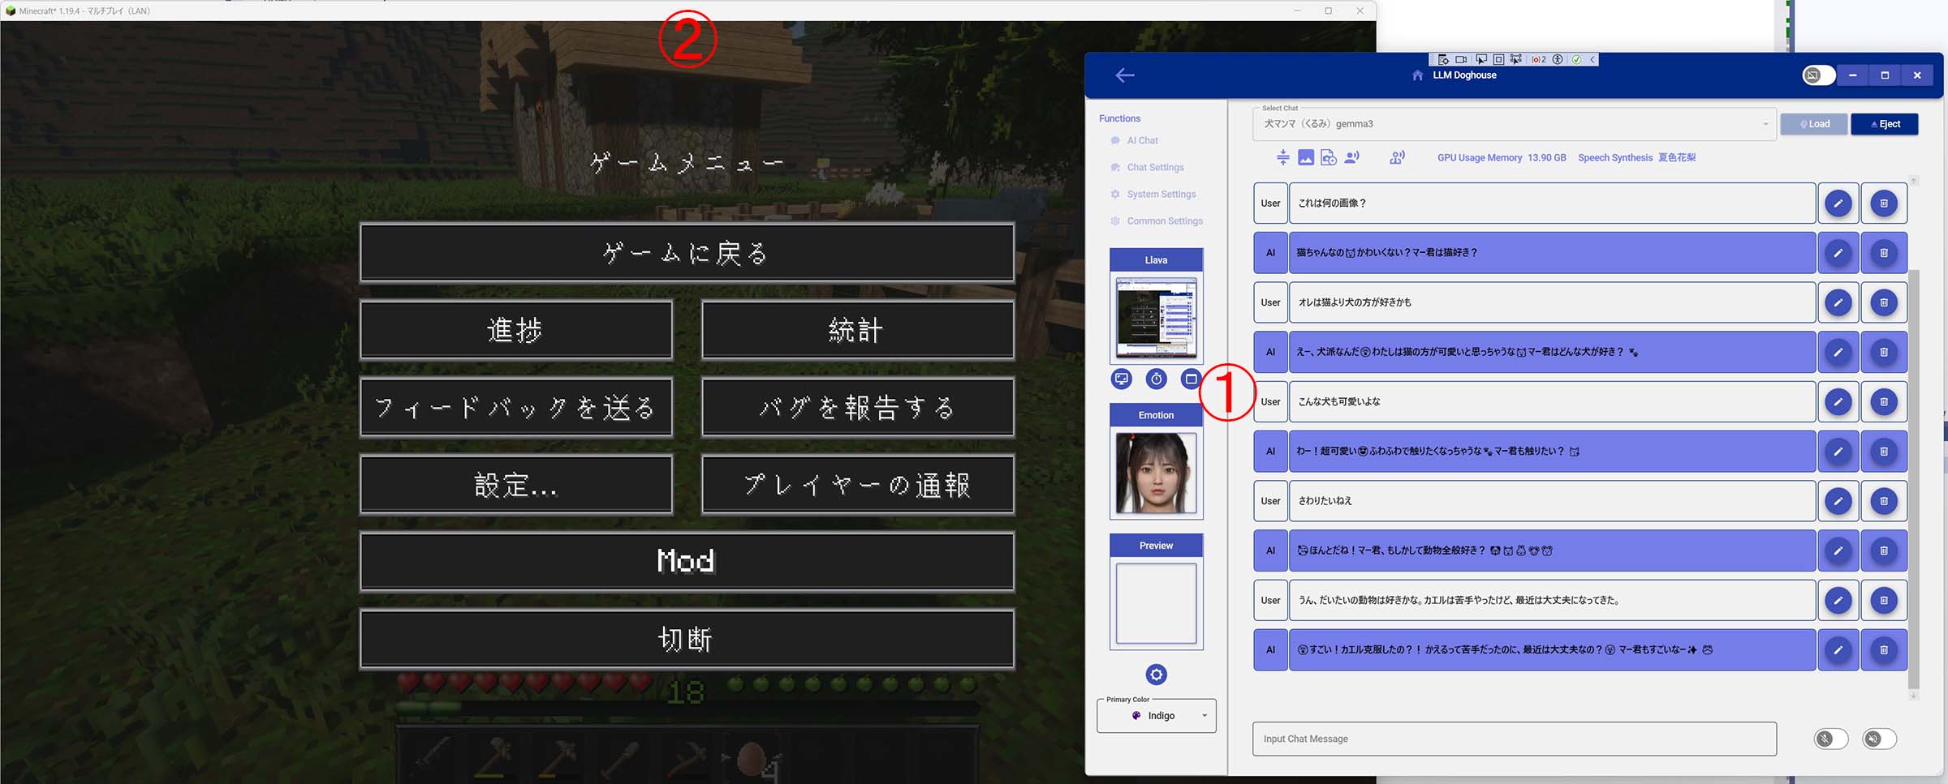Click フィードバックを送る in Minecraft menu
The image size is (1948, 784).
(x=516, y=407)
